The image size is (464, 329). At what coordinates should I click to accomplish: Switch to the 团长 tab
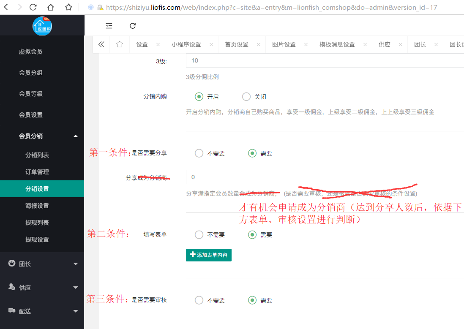[420, 44]
